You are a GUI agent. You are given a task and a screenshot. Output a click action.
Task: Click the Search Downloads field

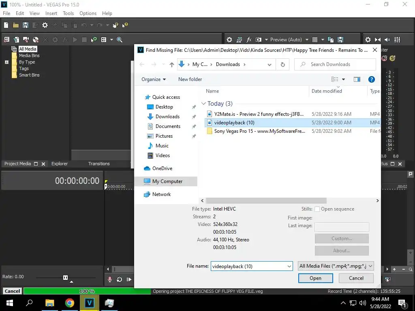pyautogui.click(x=335, y=64)
